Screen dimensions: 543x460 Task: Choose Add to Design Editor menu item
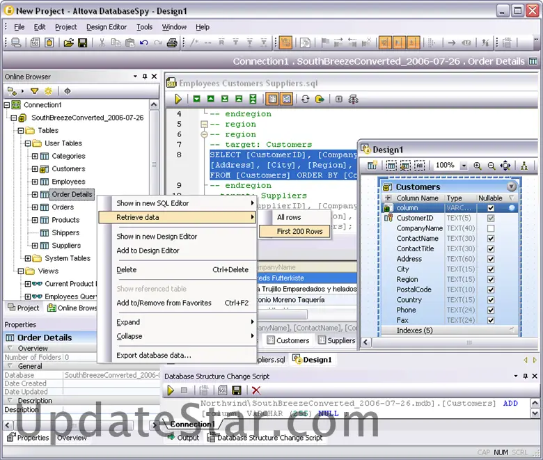point(148,251)
